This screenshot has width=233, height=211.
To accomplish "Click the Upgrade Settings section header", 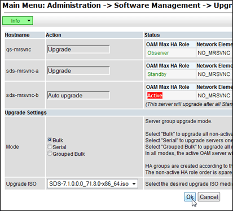I will pos(25,113).
